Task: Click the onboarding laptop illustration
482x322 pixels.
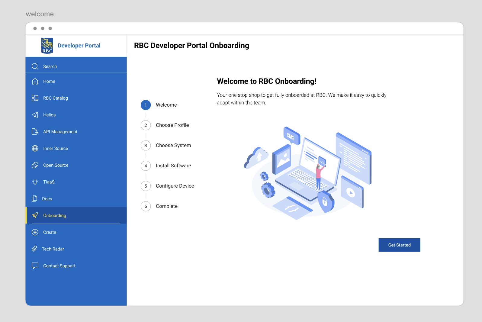Action: 308,173
